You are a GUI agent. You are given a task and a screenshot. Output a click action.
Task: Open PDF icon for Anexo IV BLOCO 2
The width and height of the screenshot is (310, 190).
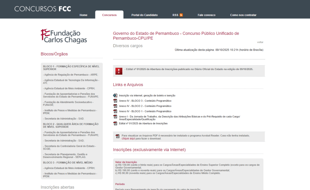point(115,106)
